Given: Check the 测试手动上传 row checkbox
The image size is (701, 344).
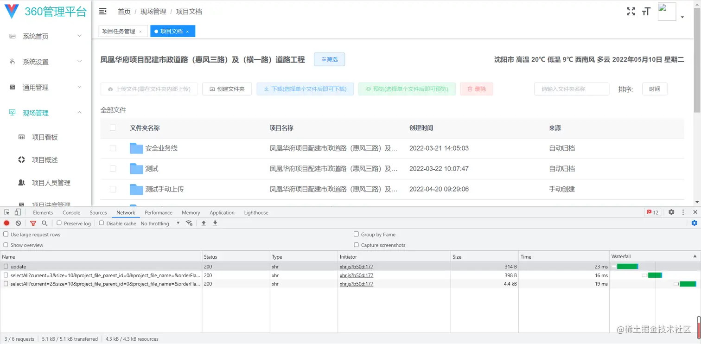Looking at the screenshot, I should [x=113, y=189].
